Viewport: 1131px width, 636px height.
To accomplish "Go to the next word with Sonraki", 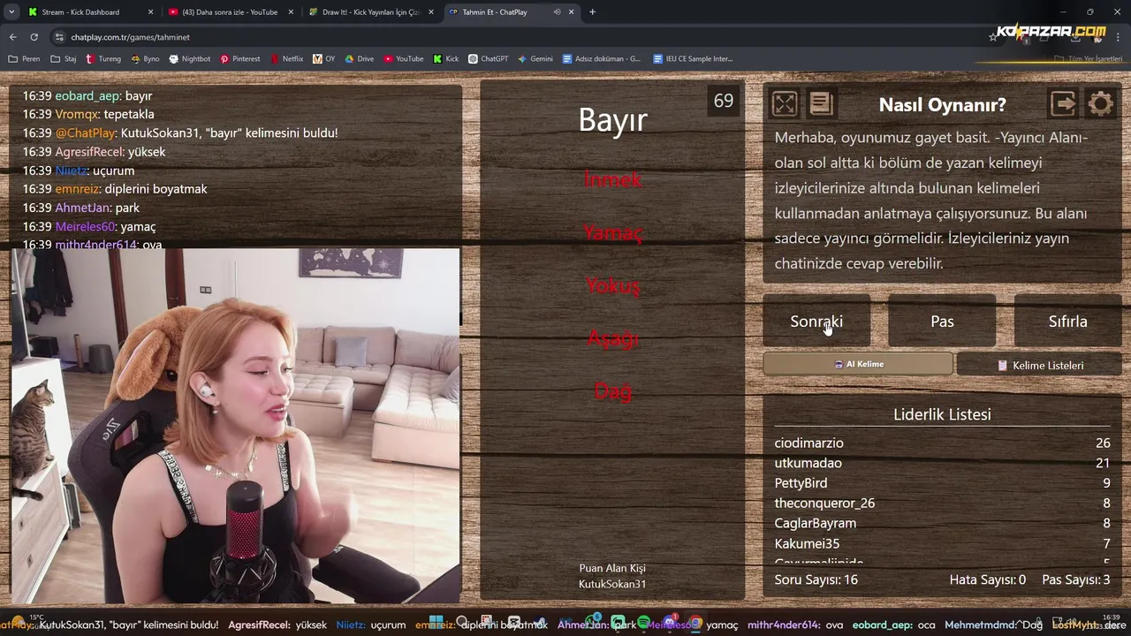I will click(816, 321).
